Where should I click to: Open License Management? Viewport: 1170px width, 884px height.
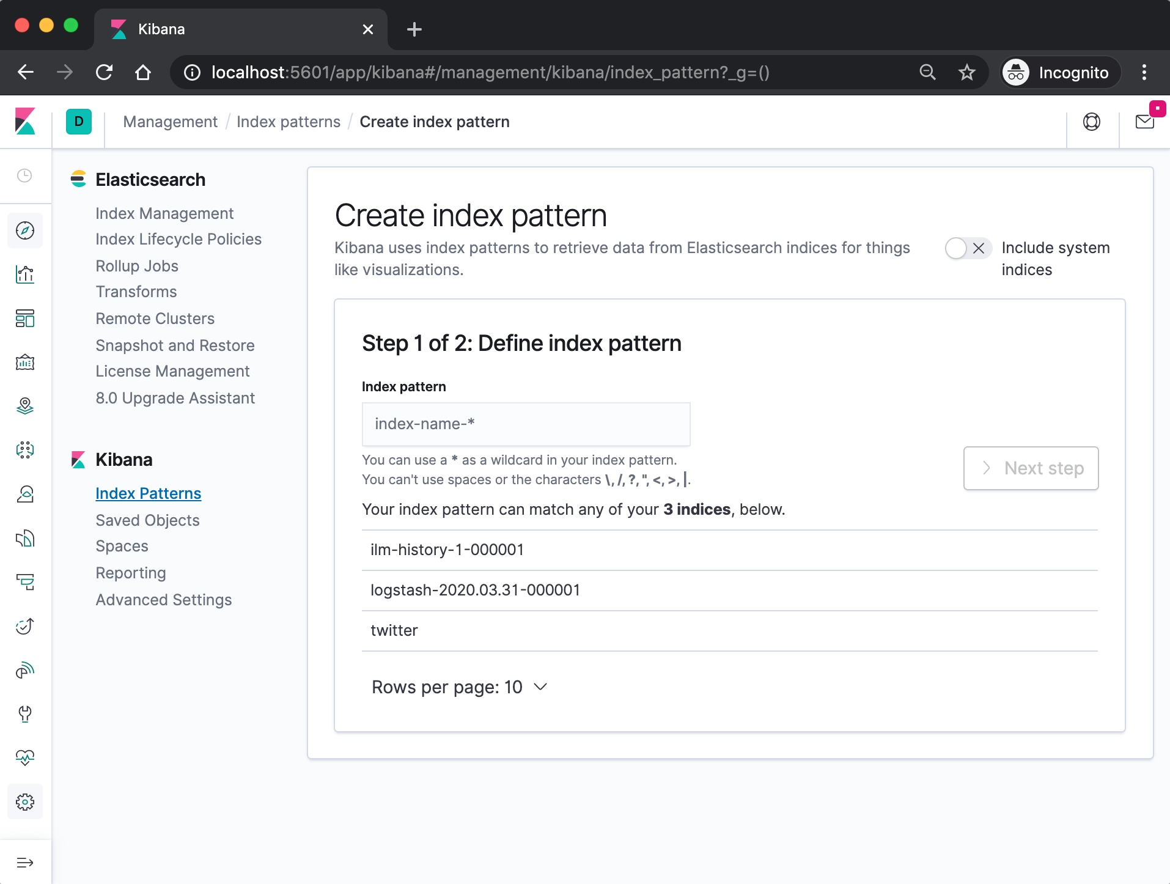[172, 371]
